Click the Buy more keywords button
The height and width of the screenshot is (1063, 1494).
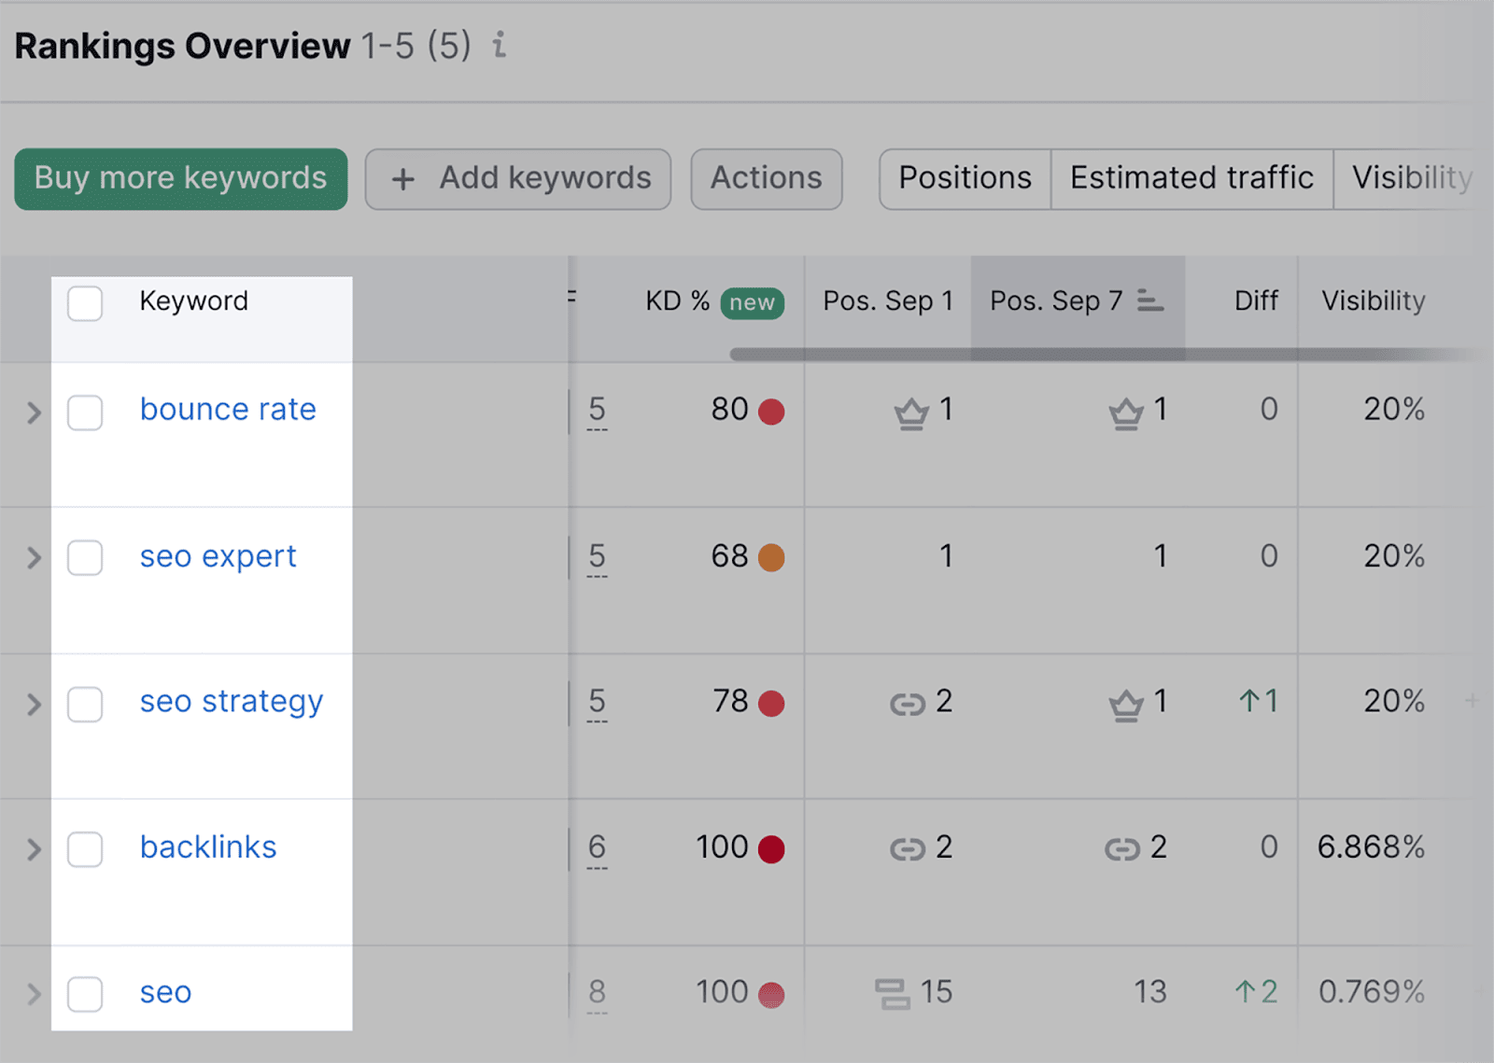pyautogui.click(x=180, y=178)
